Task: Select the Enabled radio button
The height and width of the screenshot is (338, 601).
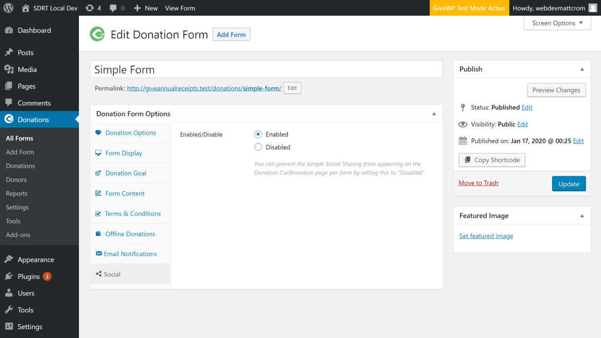Action: point(258,134)
